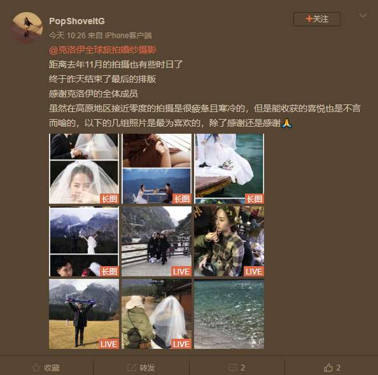The image size is (378, 375).
Task: Click the iPhone客户端 source link
Action: pos(129,36)
